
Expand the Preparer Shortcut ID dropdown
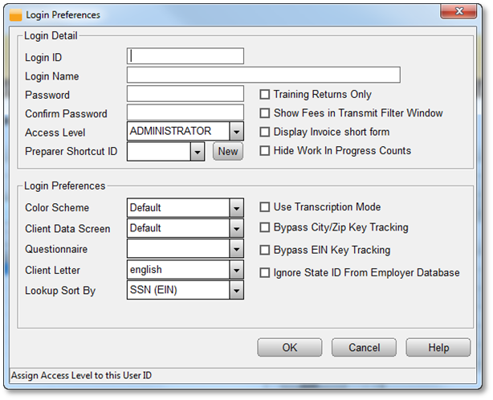197,151
